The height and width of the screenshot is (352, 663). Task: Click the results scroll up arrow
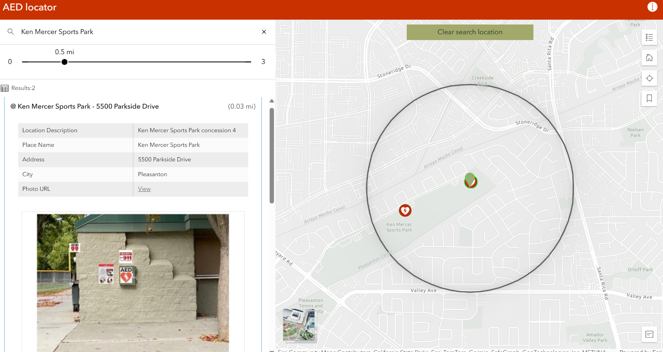(x=272, y=101)
